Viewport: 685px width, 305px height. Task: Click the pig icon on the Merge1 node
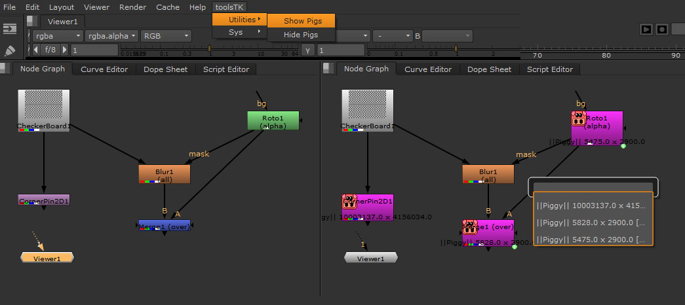[x=469, y=227]
